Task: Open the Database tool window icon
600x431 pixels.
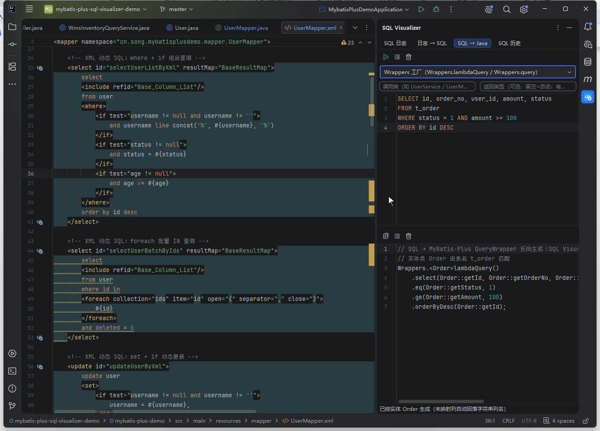Action: click(588, 62)
